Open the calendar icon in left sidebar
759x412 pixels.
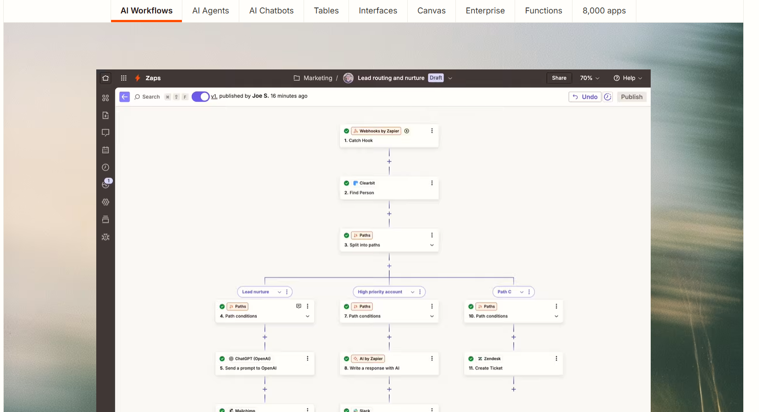click(106, 150)
